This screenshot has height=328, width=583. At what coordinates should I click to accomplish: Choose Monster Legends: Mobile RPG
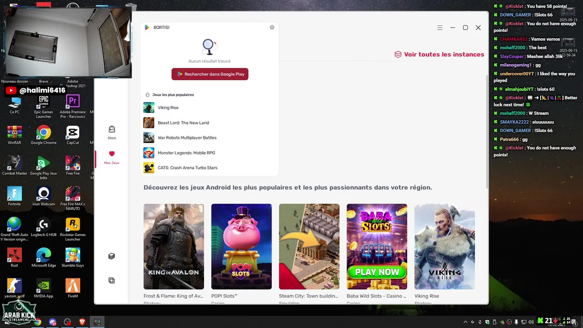click(210, 153)
